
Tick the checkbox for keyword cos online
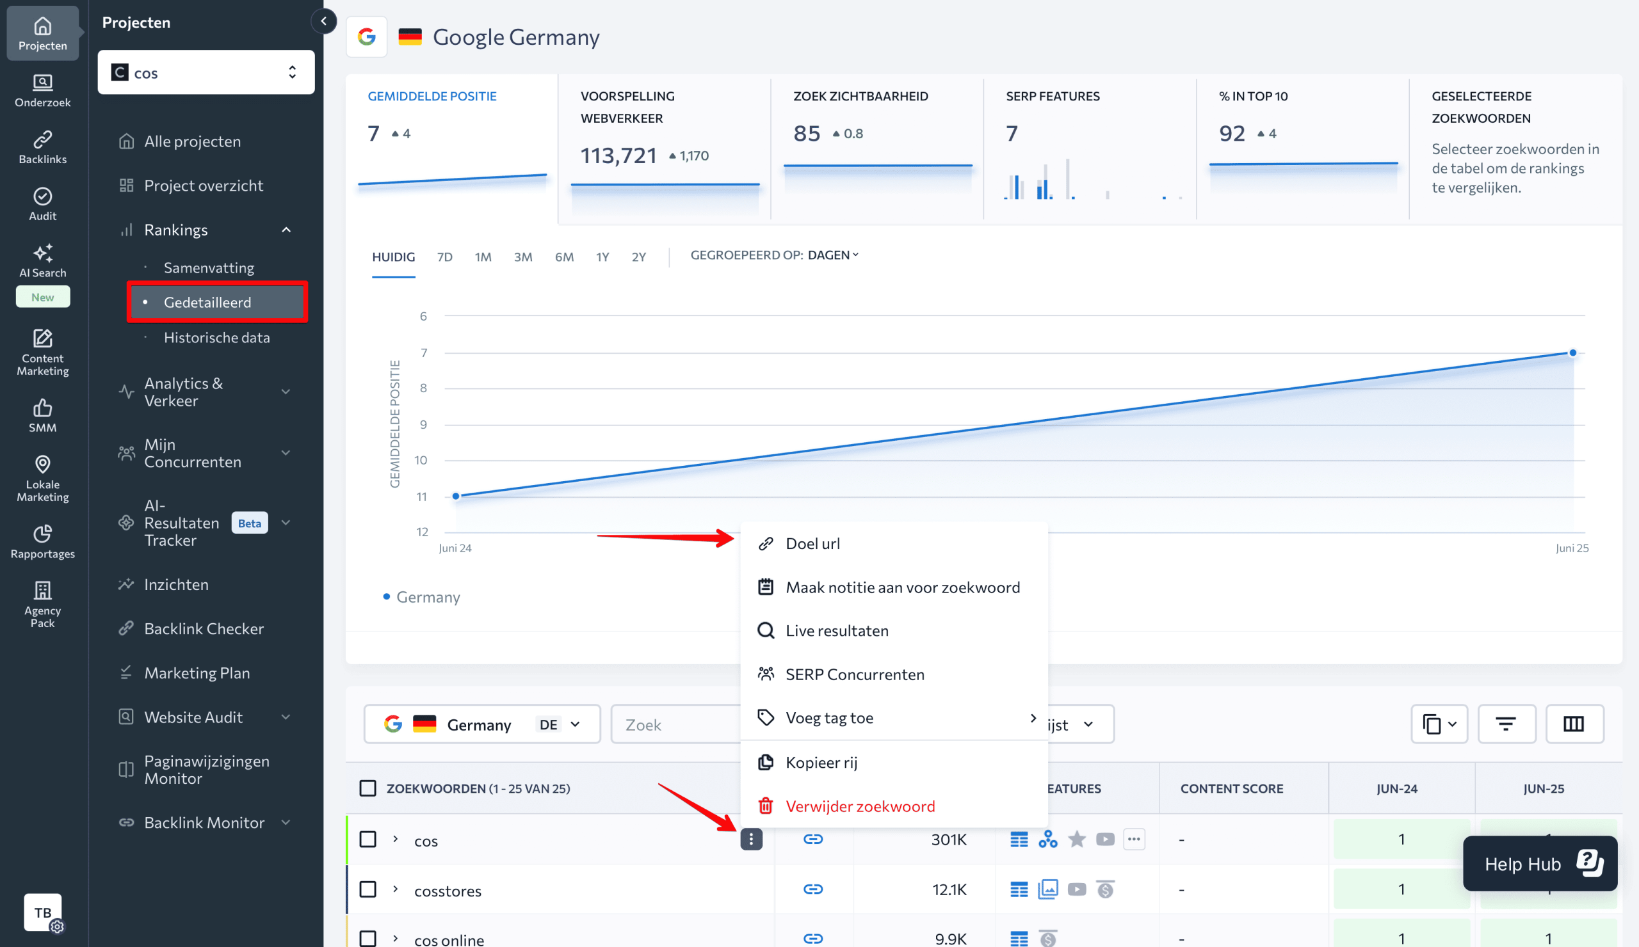[x=368, y=939]
